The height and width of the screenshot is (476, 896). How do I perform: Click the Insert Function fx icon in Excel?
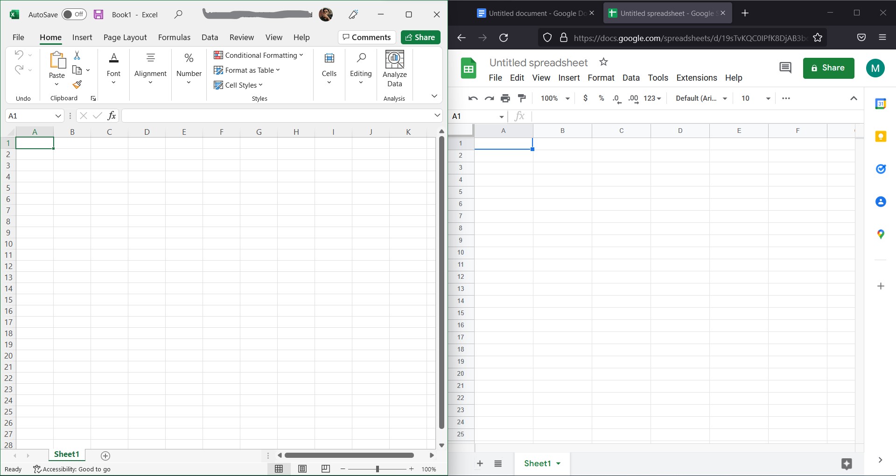tap(112, 116)
